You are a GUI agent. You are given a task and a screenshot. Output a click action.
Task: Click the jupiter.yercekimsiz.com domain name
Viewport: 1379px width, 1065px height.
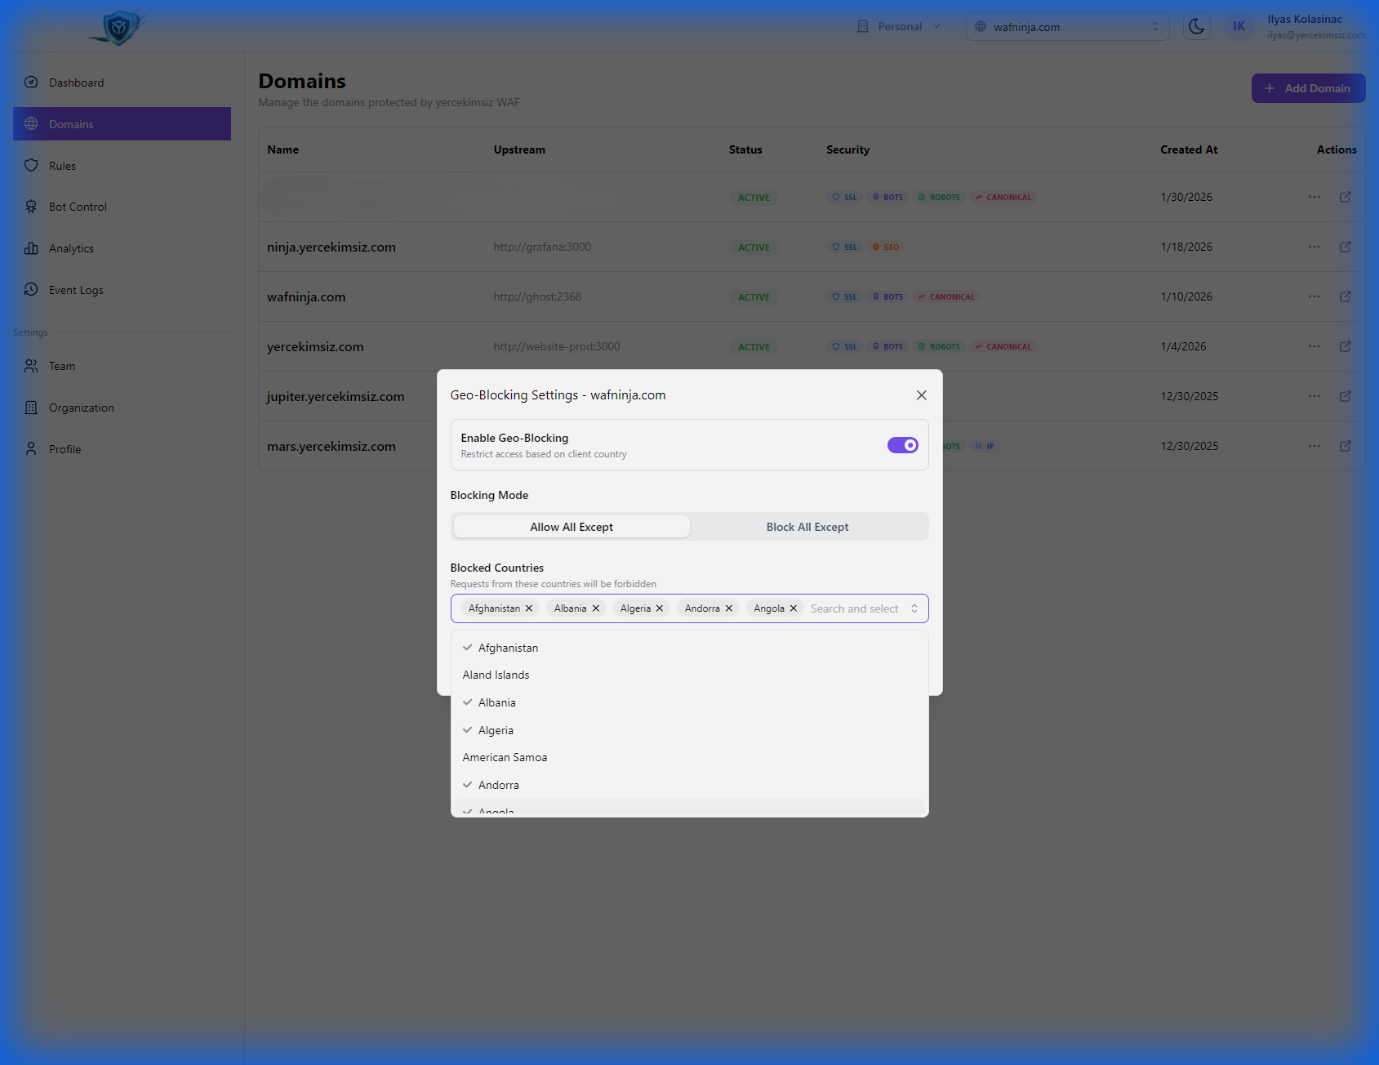tap(336, 396)
